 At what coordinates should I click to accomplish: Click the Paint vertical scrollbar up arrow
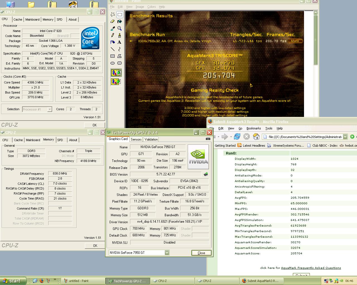tap(315, 13)
